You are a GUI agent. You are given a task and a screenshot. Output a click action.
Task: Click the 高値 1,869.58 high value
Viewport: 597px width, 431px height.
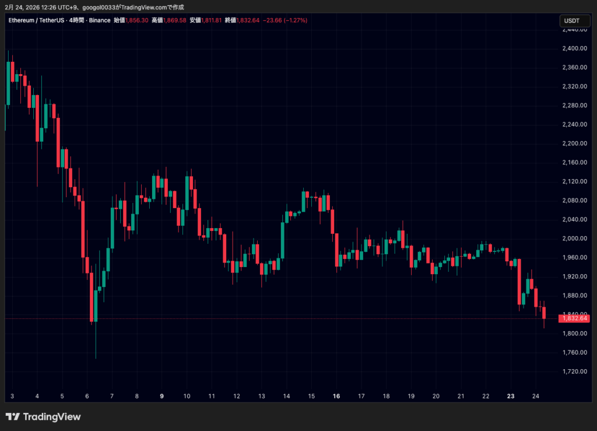(x=169, y=20)
